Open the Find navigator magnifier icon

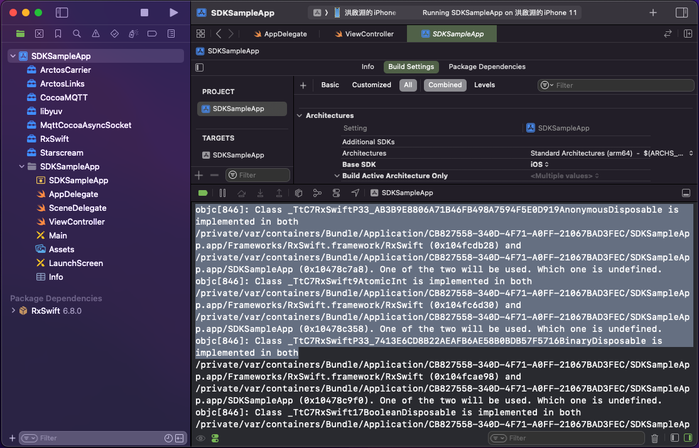coord(77,34)
